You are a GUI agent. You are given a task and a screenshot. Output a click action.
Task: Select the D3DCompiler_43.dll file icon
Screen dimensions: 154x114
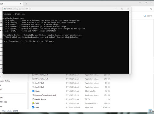coord(33,75)
